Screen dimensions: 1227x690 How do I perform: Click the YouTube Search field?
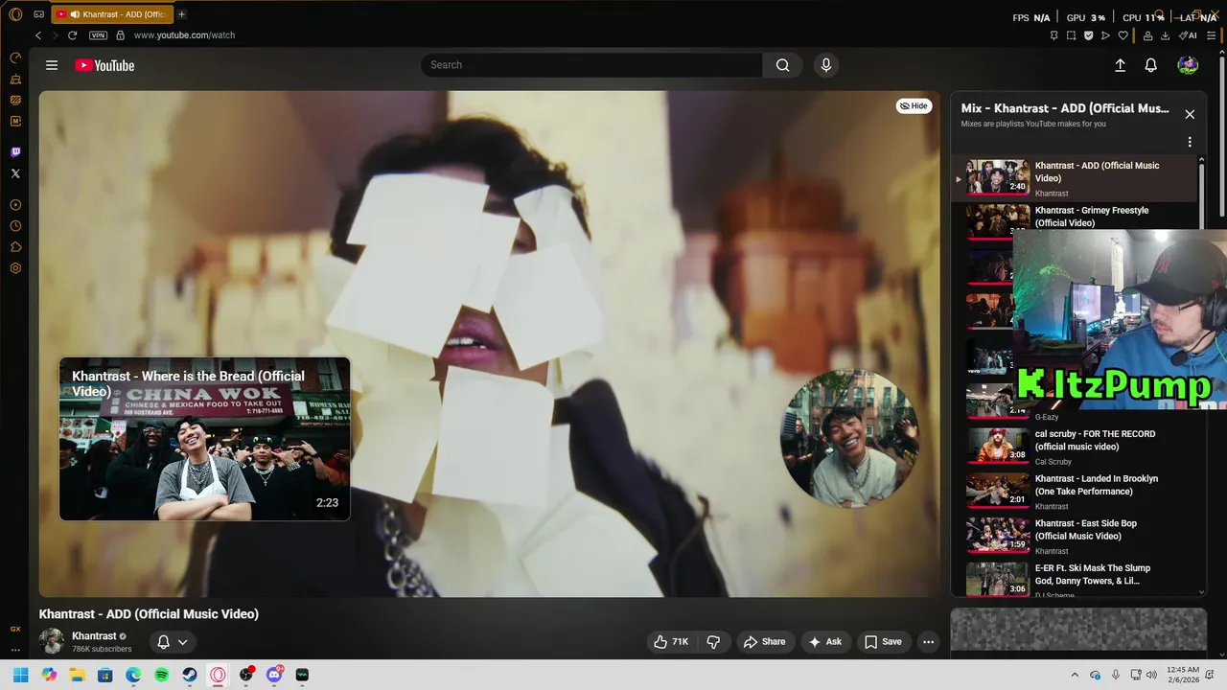(591, 65)
